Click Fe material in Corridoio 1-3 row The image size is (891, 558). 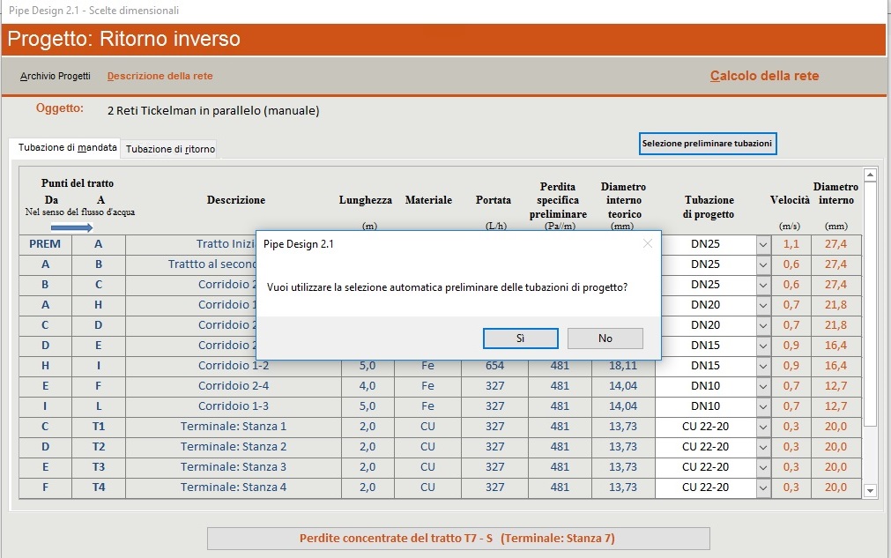click(428, 407)
